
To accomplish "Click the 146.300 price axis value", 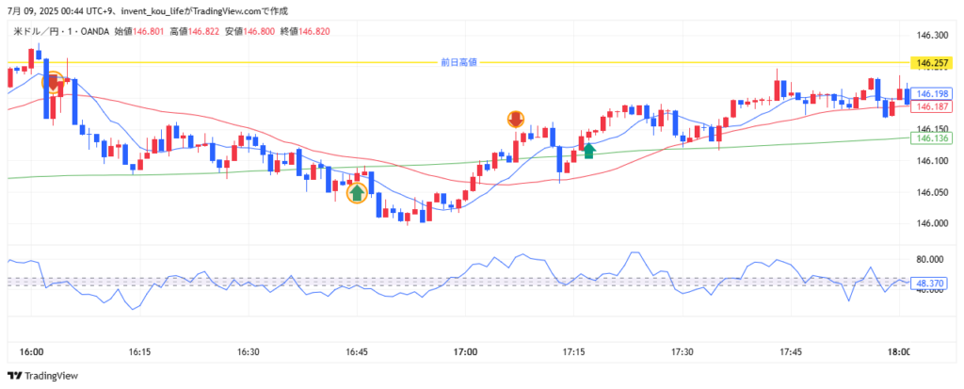I will (930, 36).
